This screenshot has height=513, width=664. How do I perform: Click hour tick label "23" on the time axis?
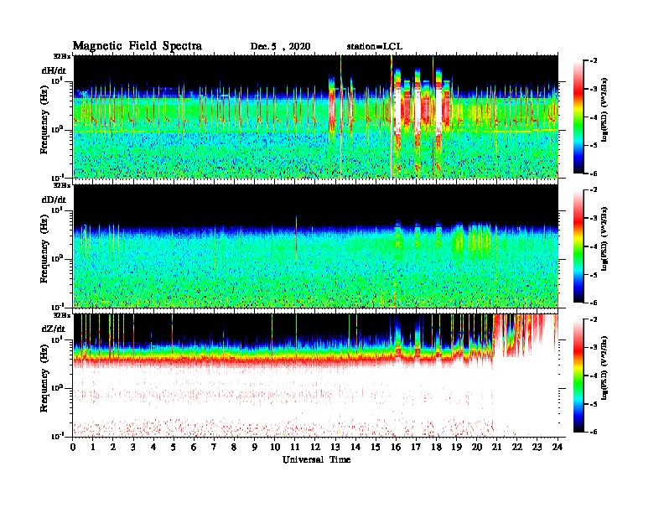[537, 447]
